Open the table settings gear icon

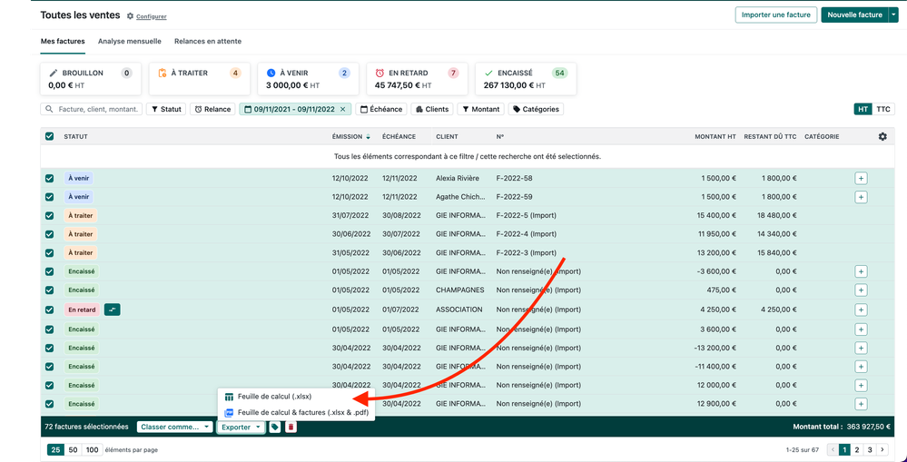(x=882, y=136)
